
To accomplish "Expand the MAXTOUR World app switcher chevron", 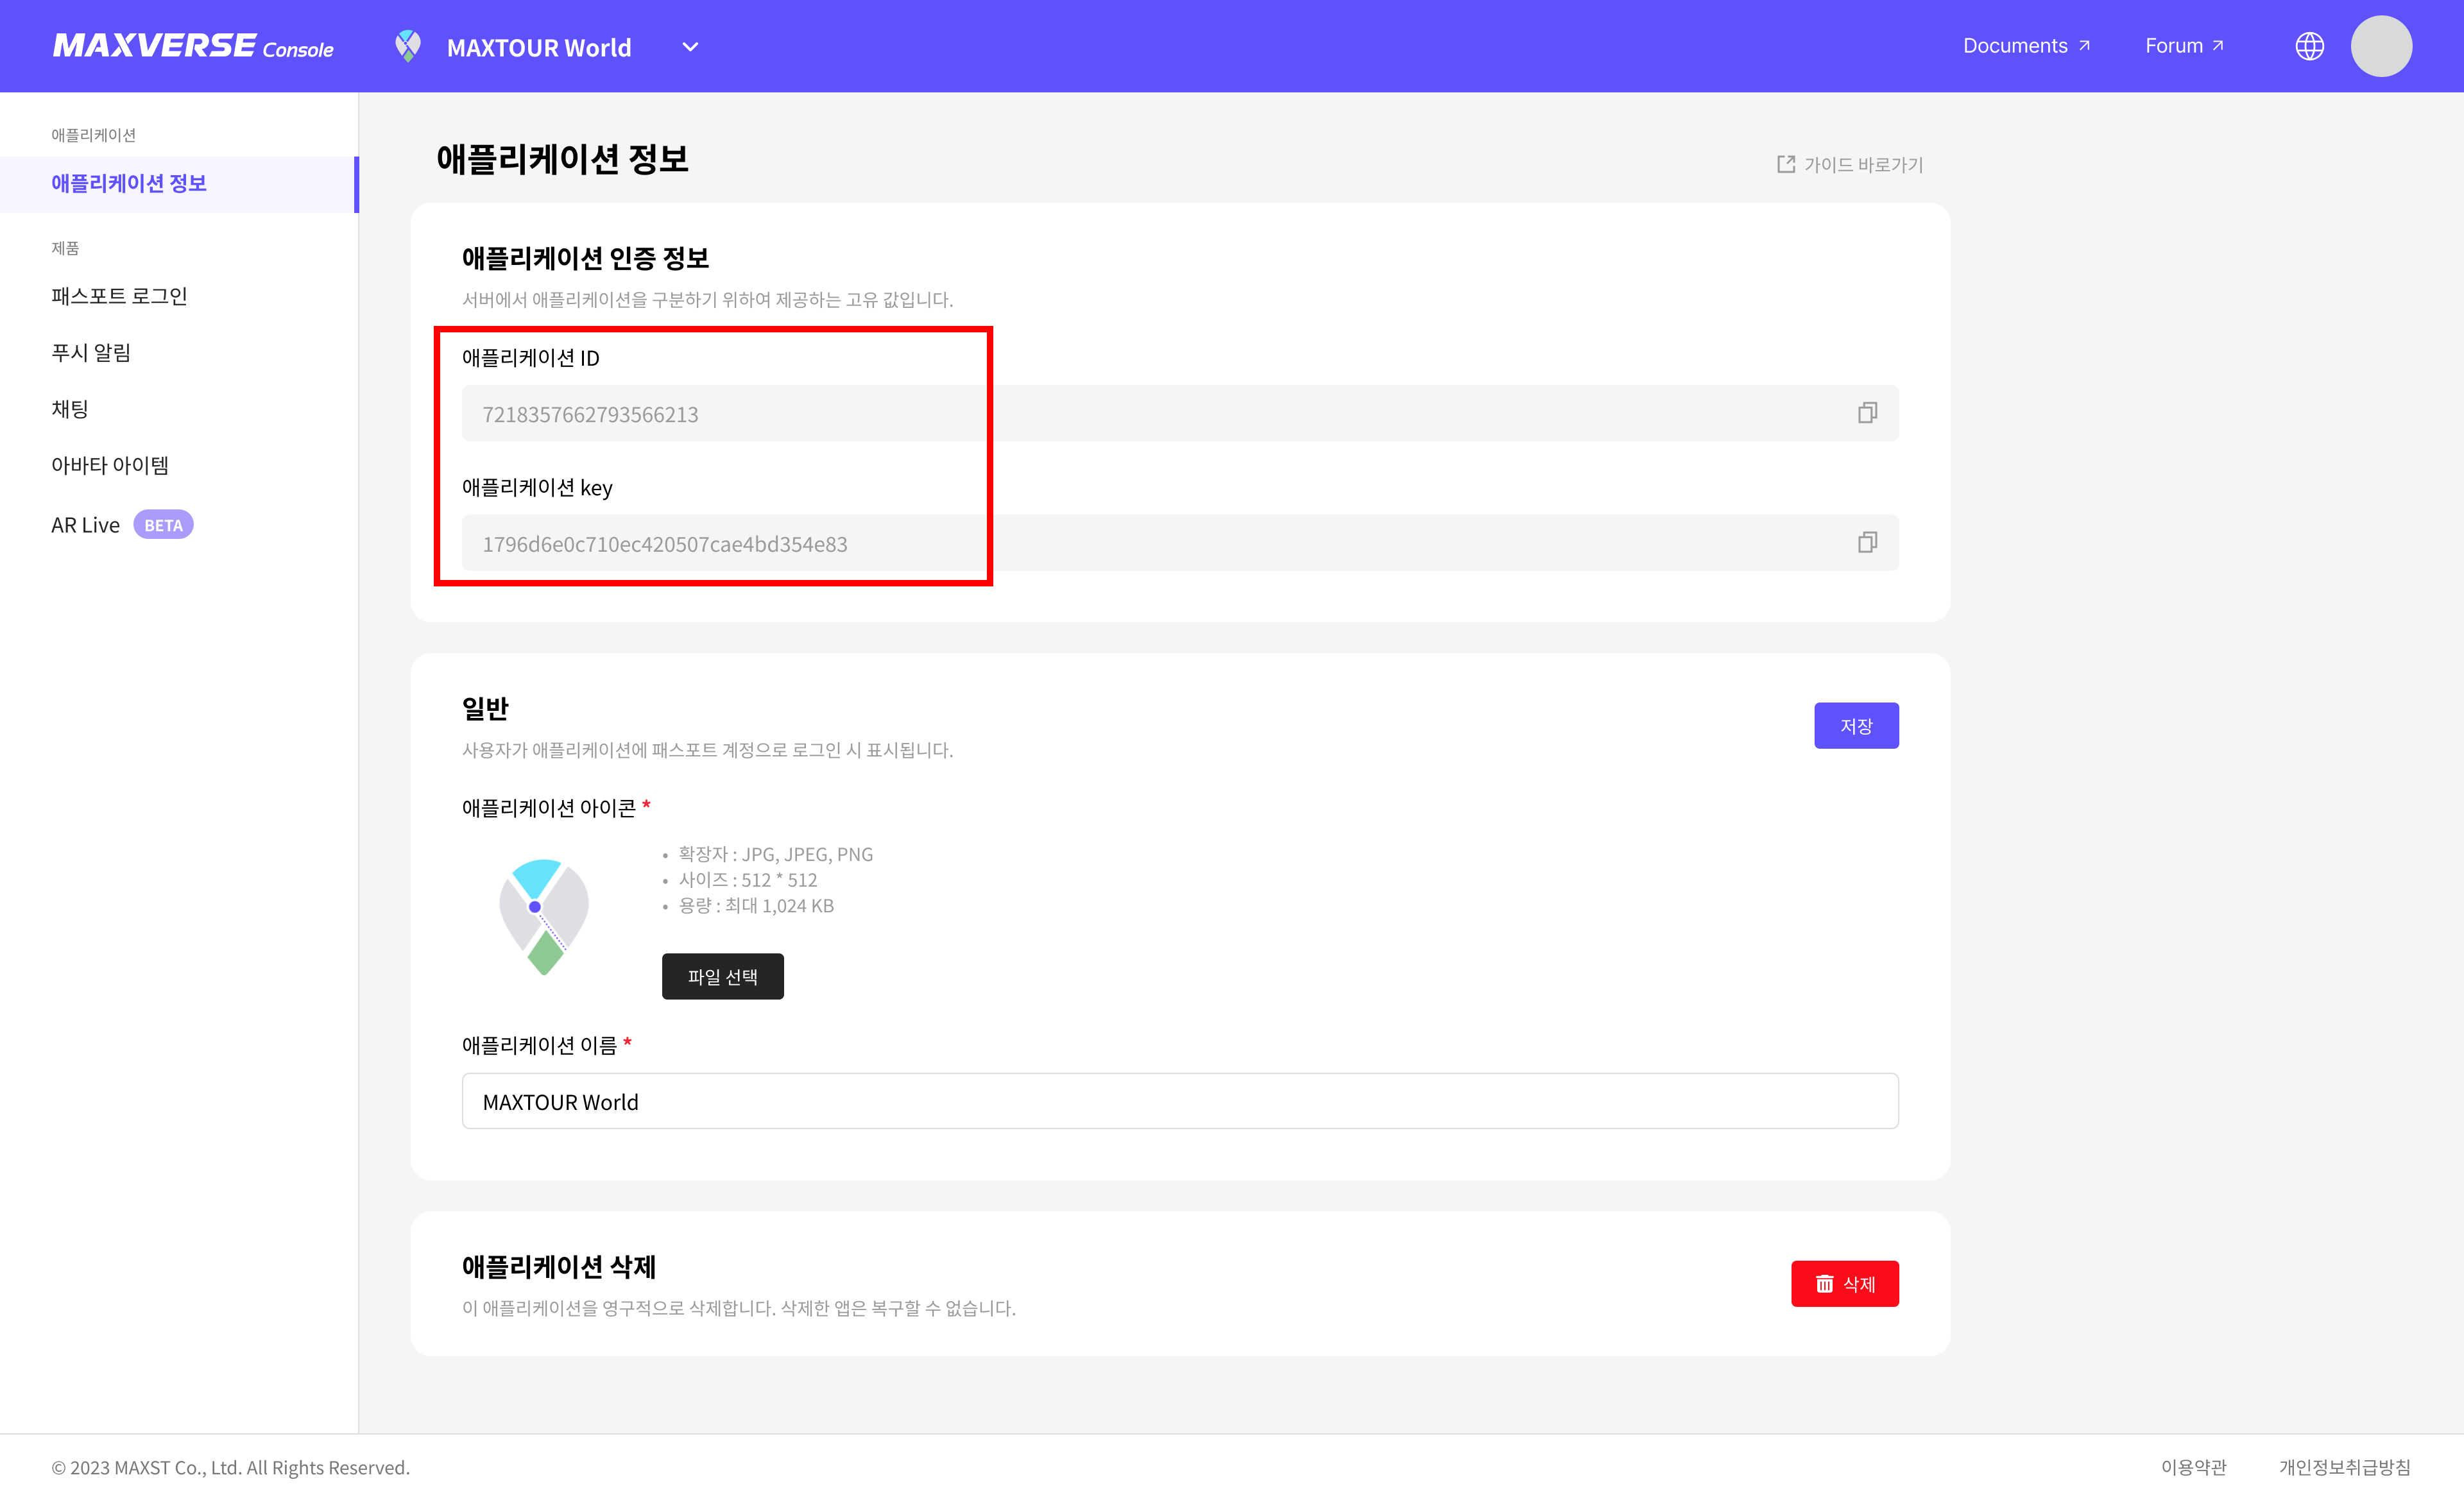I will pyautogui.click(x=690, y=47).
